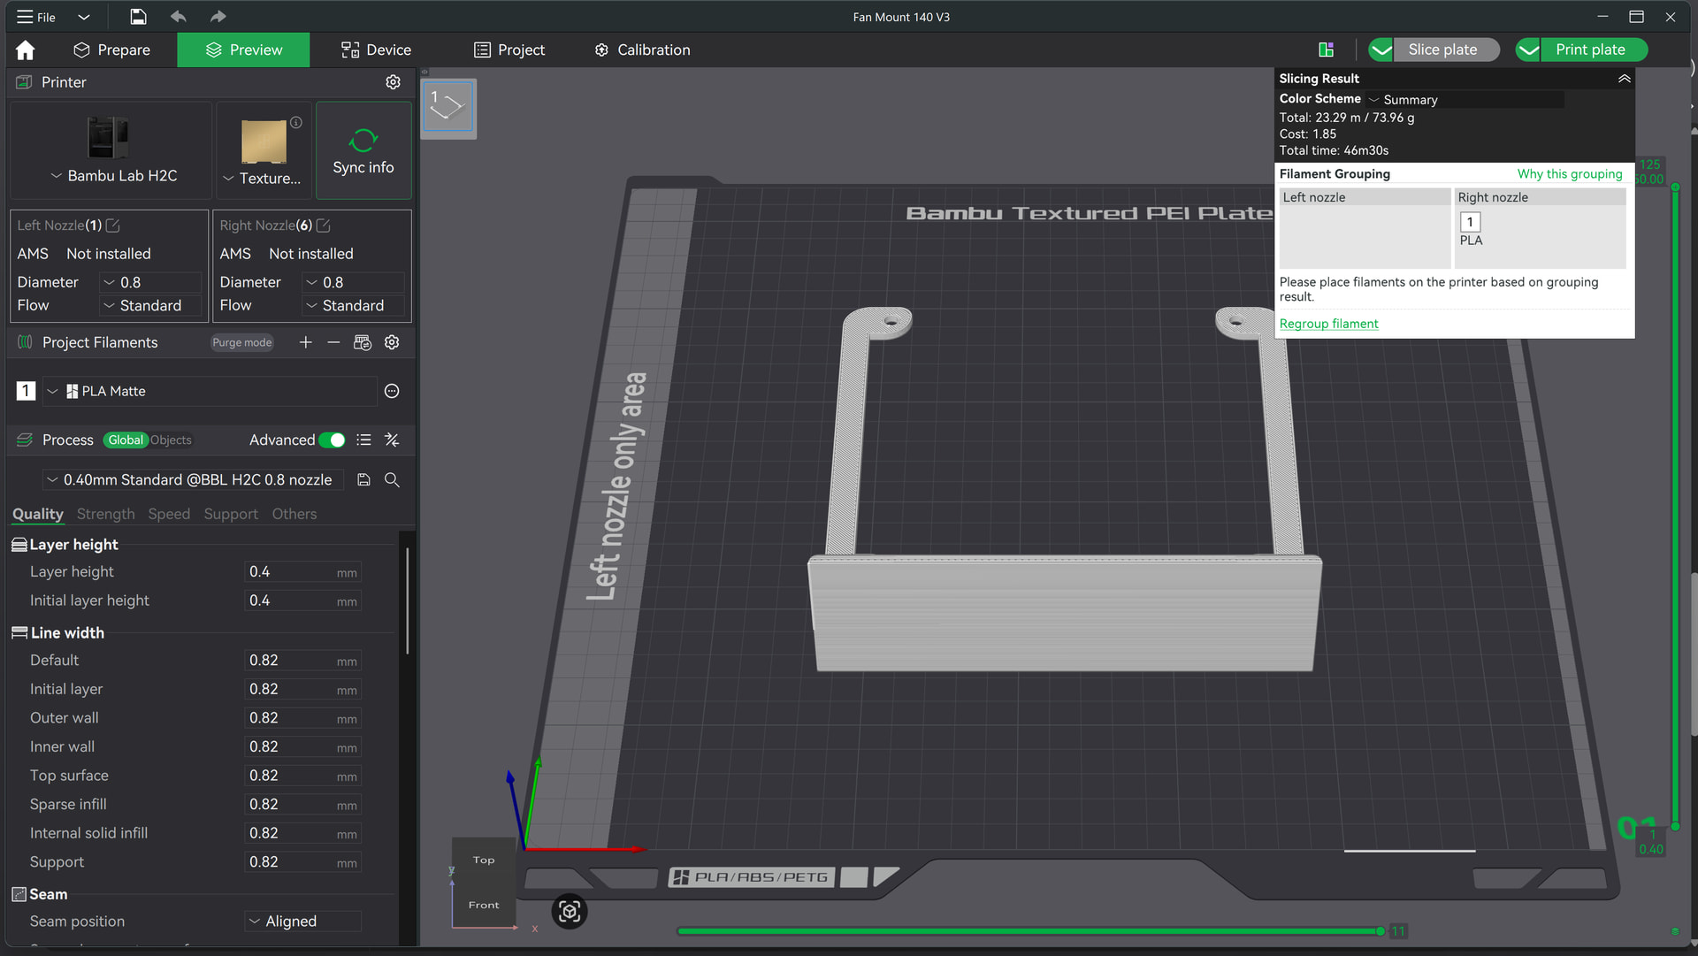1698x956 pixels.
Task: Switch to Global process scope
Action: (x=125, y=440)
